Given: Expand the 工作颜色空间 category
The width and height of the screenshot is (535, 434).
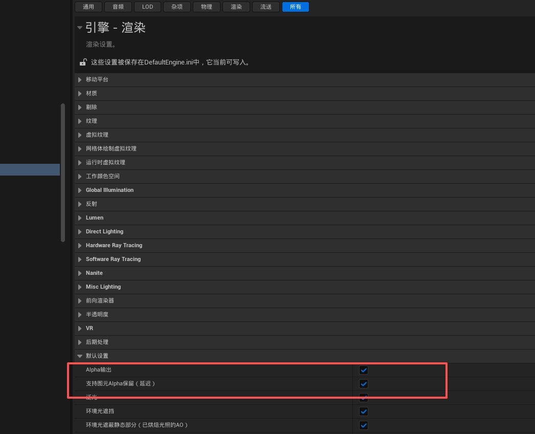Looking at the screenshot, I should pos(80,176).
